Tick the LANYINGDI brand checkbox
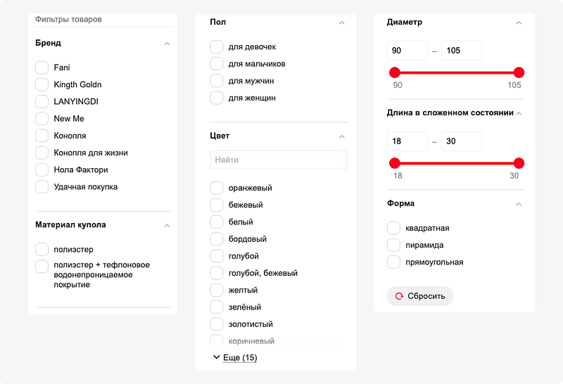The height and width of the screenshot is (384, 563). pos(42,101)
